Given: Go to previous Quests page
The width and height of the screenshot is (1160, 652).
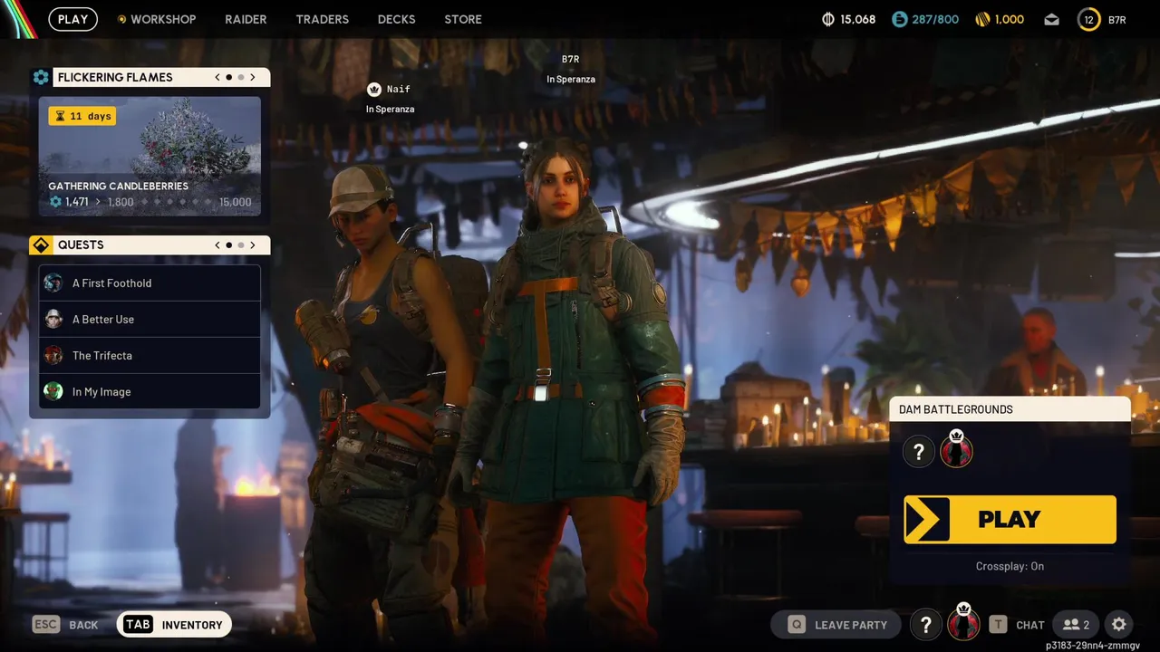Looking at the screenshot, I should coord(217,244).
